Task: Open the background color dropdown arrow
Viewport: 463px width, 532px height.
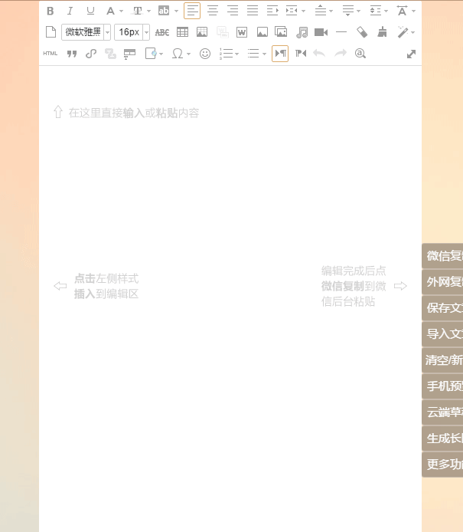Action: tap(176, 11)
